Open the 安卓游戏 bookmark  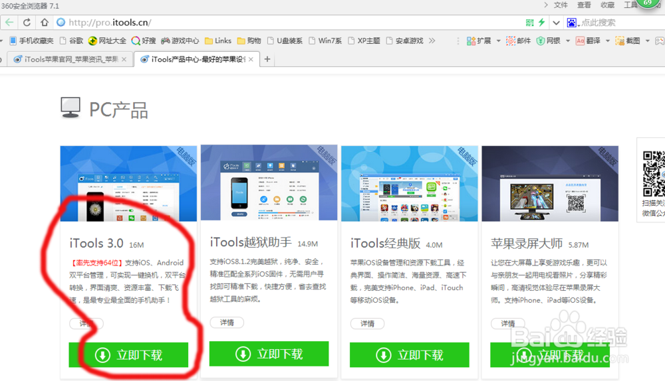[x=405, y=40]
